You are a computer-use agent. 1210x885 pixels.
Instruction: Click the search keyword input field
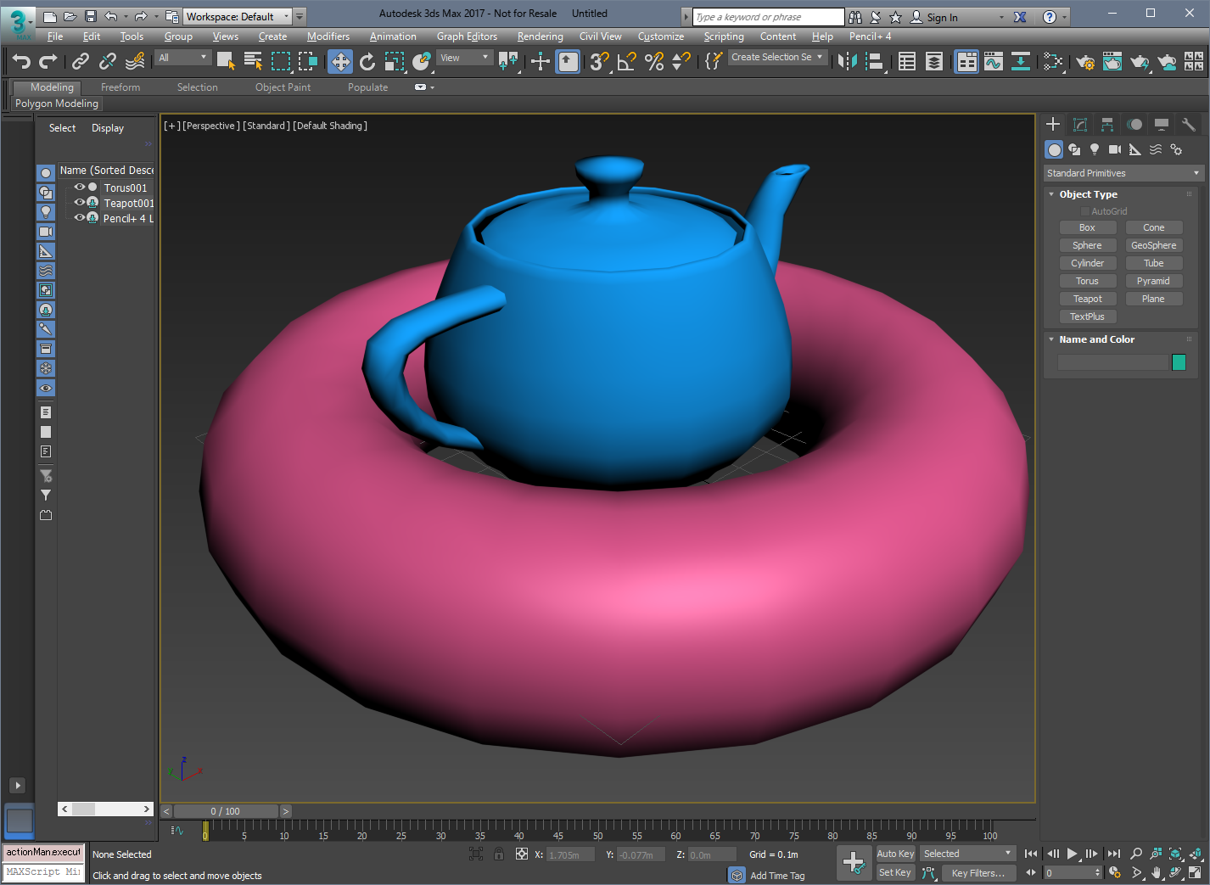(x=767, y=17)
